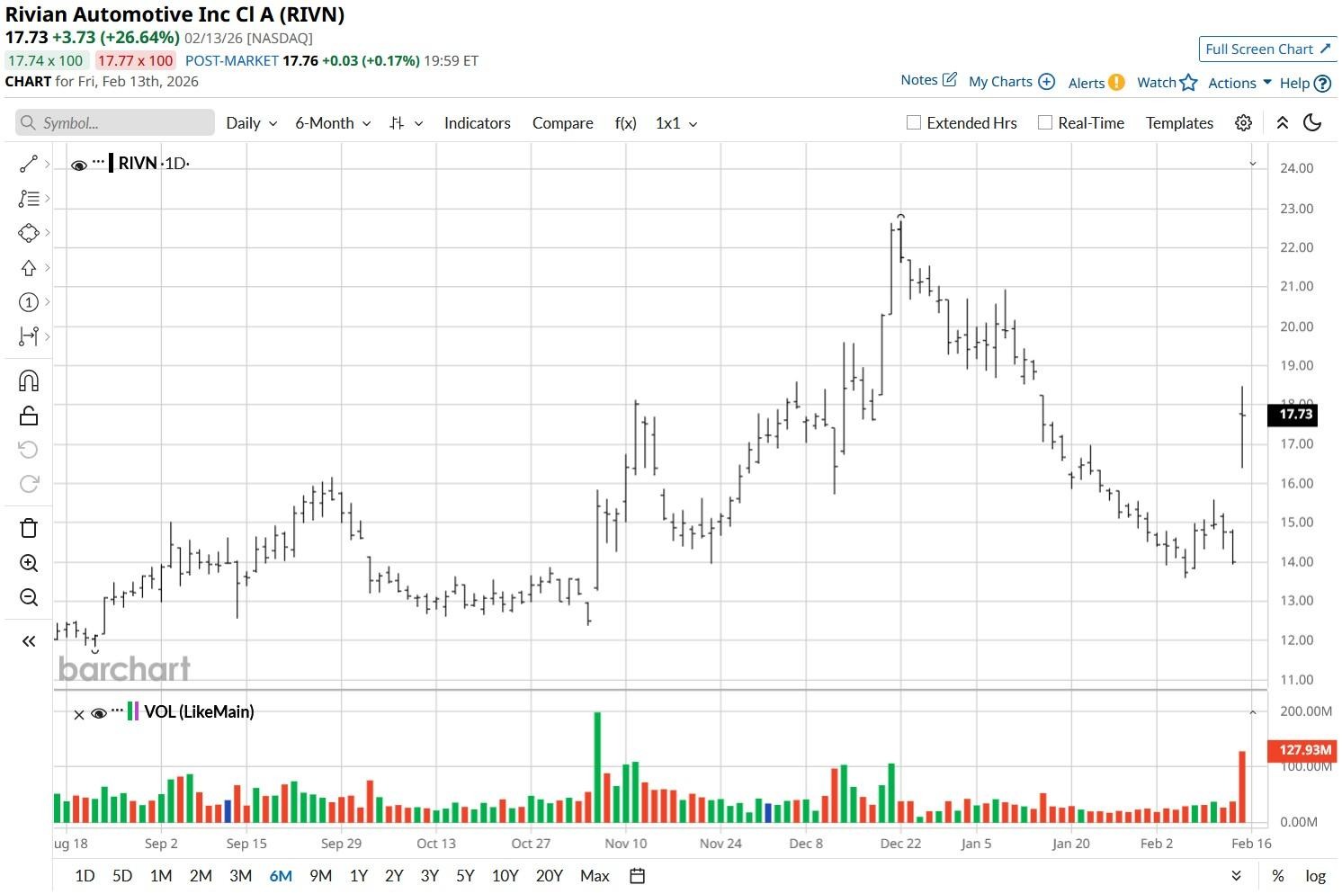
Task: Zoom in using the magnifier plus icon
Action: (29, 563)
